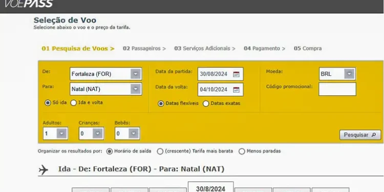Image resolution: width=384 pixels, height=192 pixels.
Task: Click the Ida - De: Fortaleza (FOR) heading text
Action: coord(141,169)
